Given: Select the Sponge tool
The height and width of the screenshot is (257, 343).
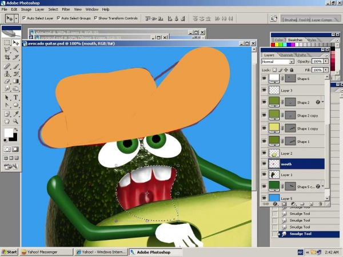Looking at the screenshot, I should (16, 89).
